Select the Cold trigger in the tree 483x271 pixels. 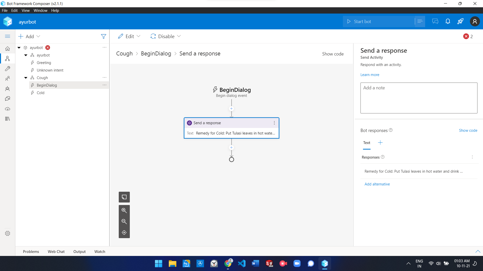[x=41, y=93]
